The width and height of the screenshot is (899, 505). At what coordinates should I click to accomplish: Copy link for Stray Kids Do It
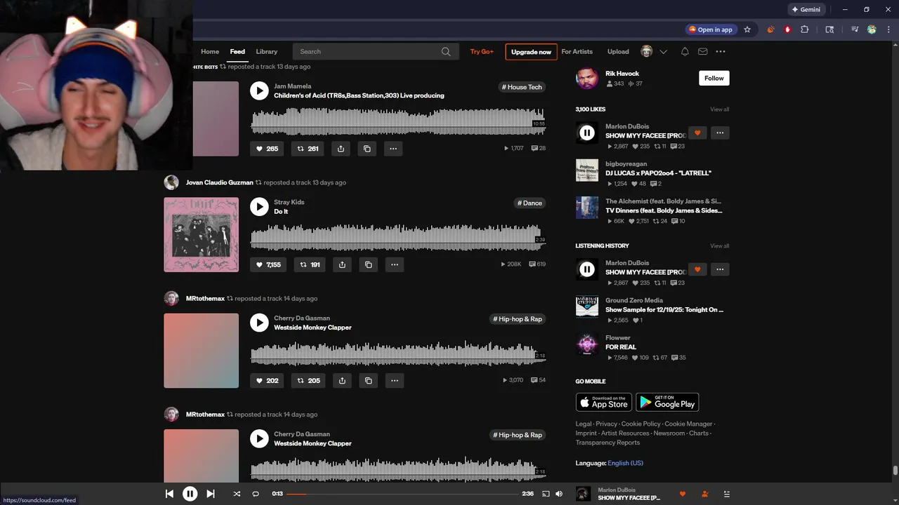tap(368, 264)
